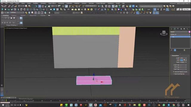Activate the Select and Uniform Scale tool

point(46,6)
